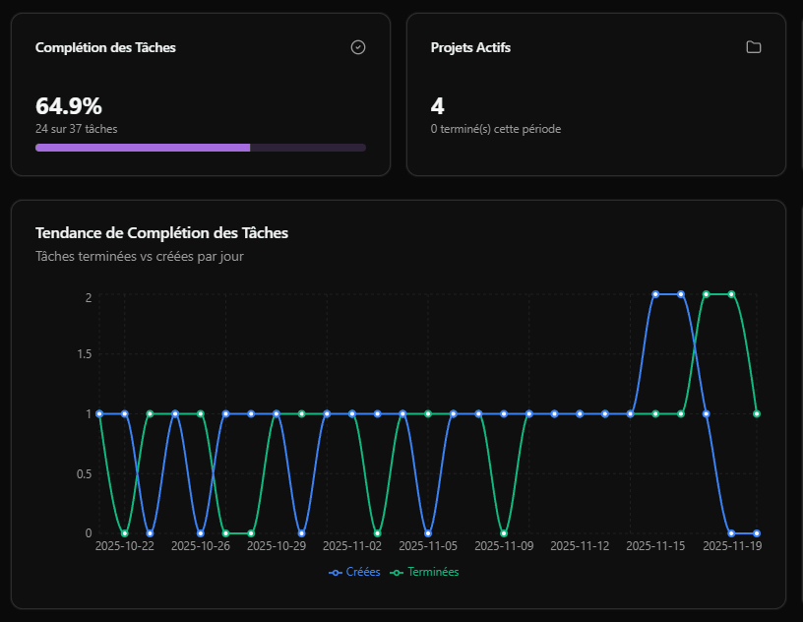Click the green Terminées legend marker icon
This screenshot has width=803, height=622.
(398, 572)
